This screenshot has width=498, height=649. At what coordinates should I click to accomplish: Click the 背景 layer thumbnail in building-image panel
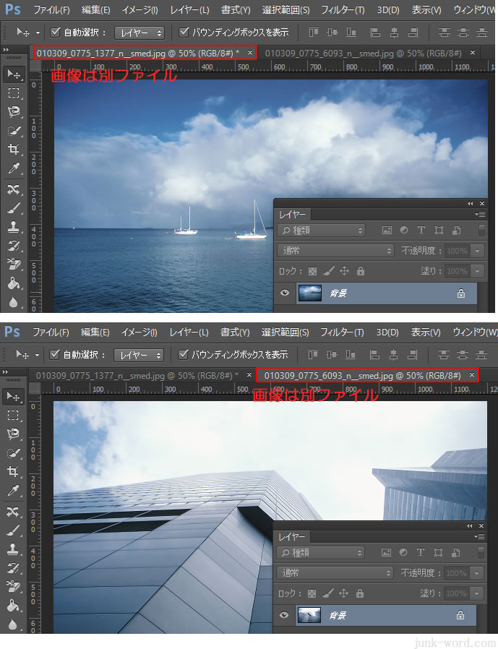[309, 616]
